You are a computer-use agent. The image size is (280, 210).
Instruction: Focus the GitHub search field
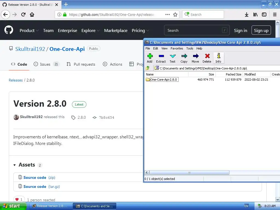click(x=197, y=30)
